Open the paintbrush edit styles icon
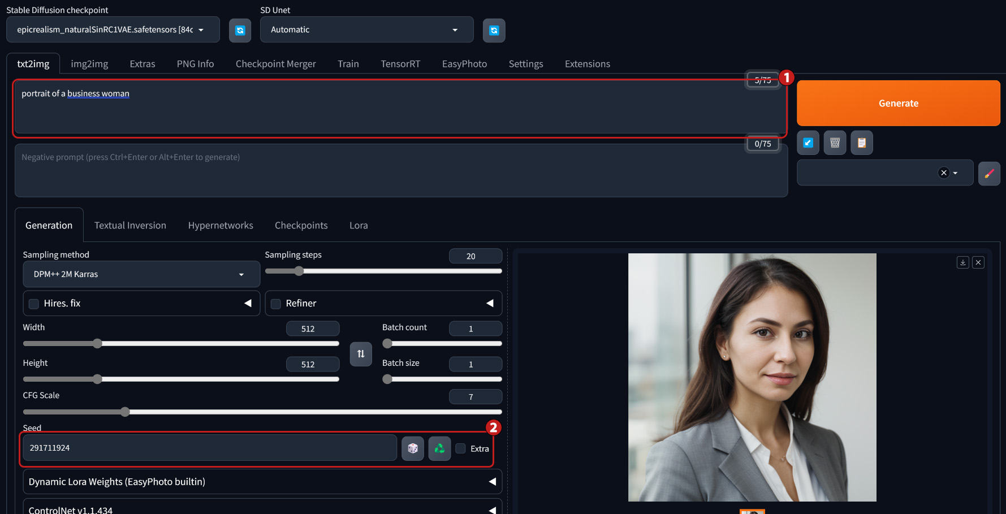The height and width of the screenshot is (514, 1006). coord(989,173)
